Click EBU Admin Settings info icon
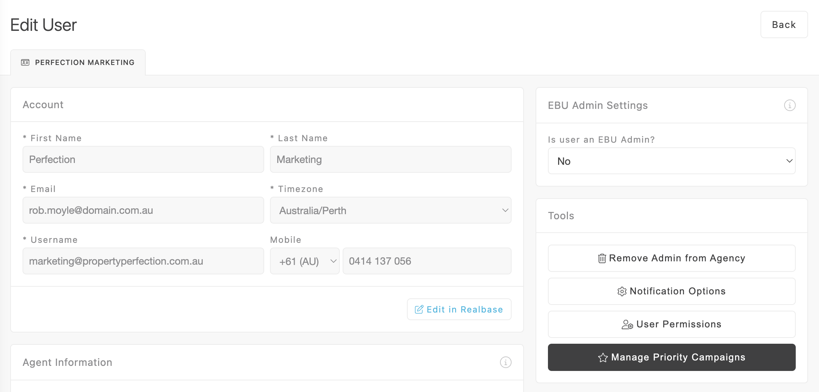 [x=790, y=105]
